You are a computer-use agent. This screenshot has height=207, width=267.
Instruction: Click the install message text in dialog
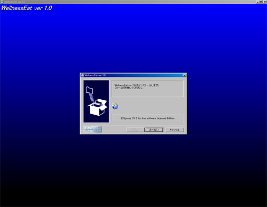137,86
